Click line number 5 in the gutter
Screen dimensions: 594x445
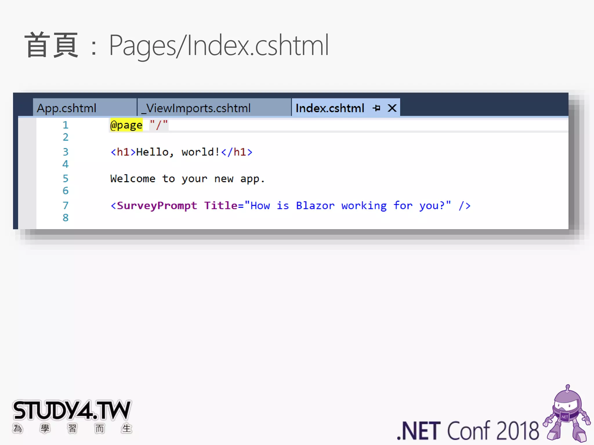click(x=66, y=178)
